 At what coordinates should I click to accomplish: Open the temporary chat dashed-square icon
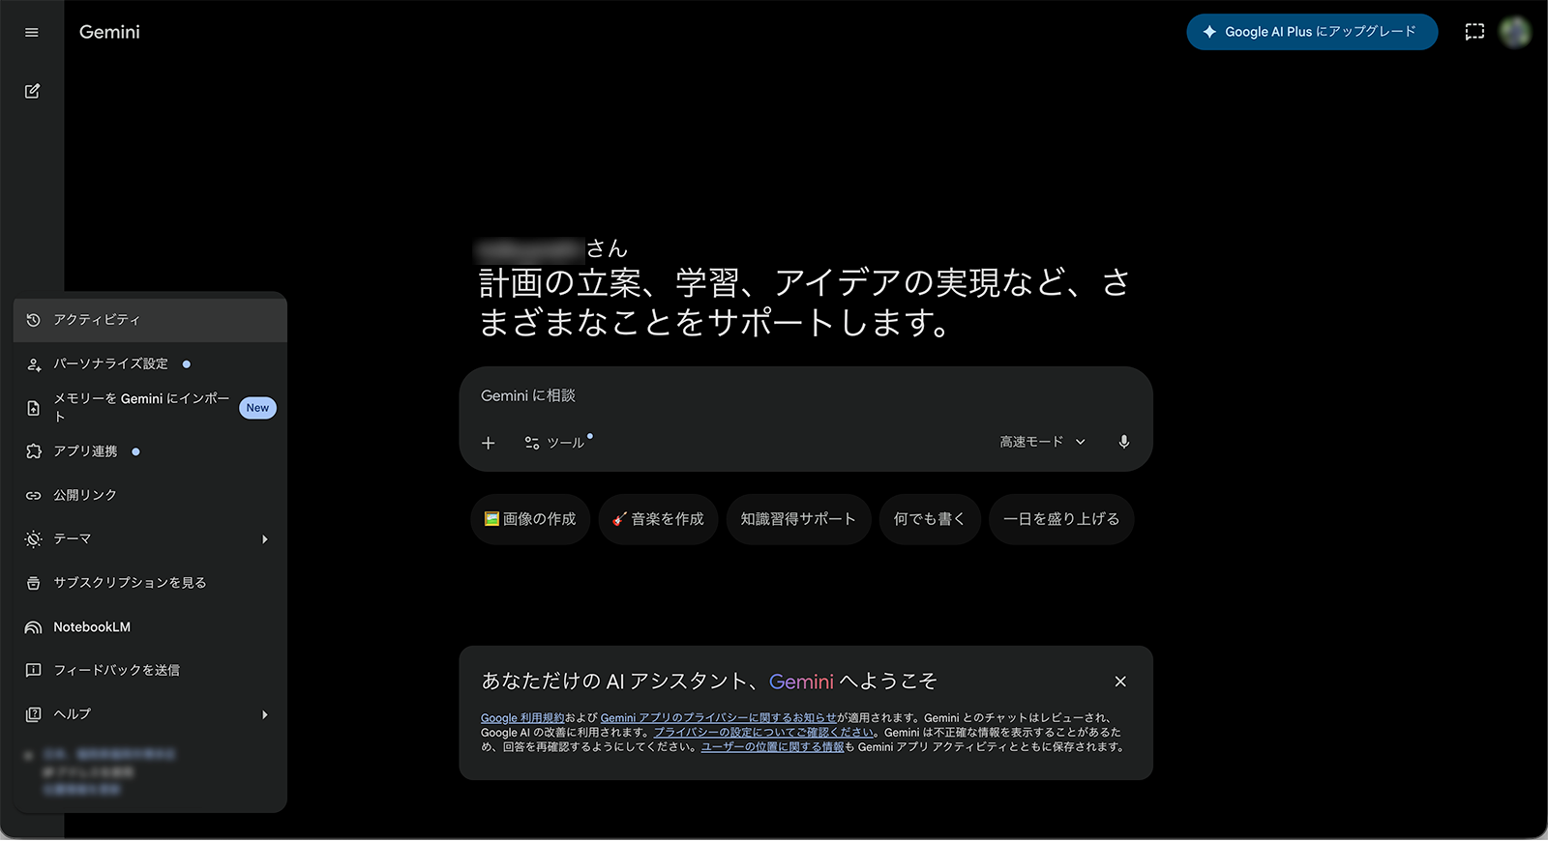click(x=1474, y=32)
